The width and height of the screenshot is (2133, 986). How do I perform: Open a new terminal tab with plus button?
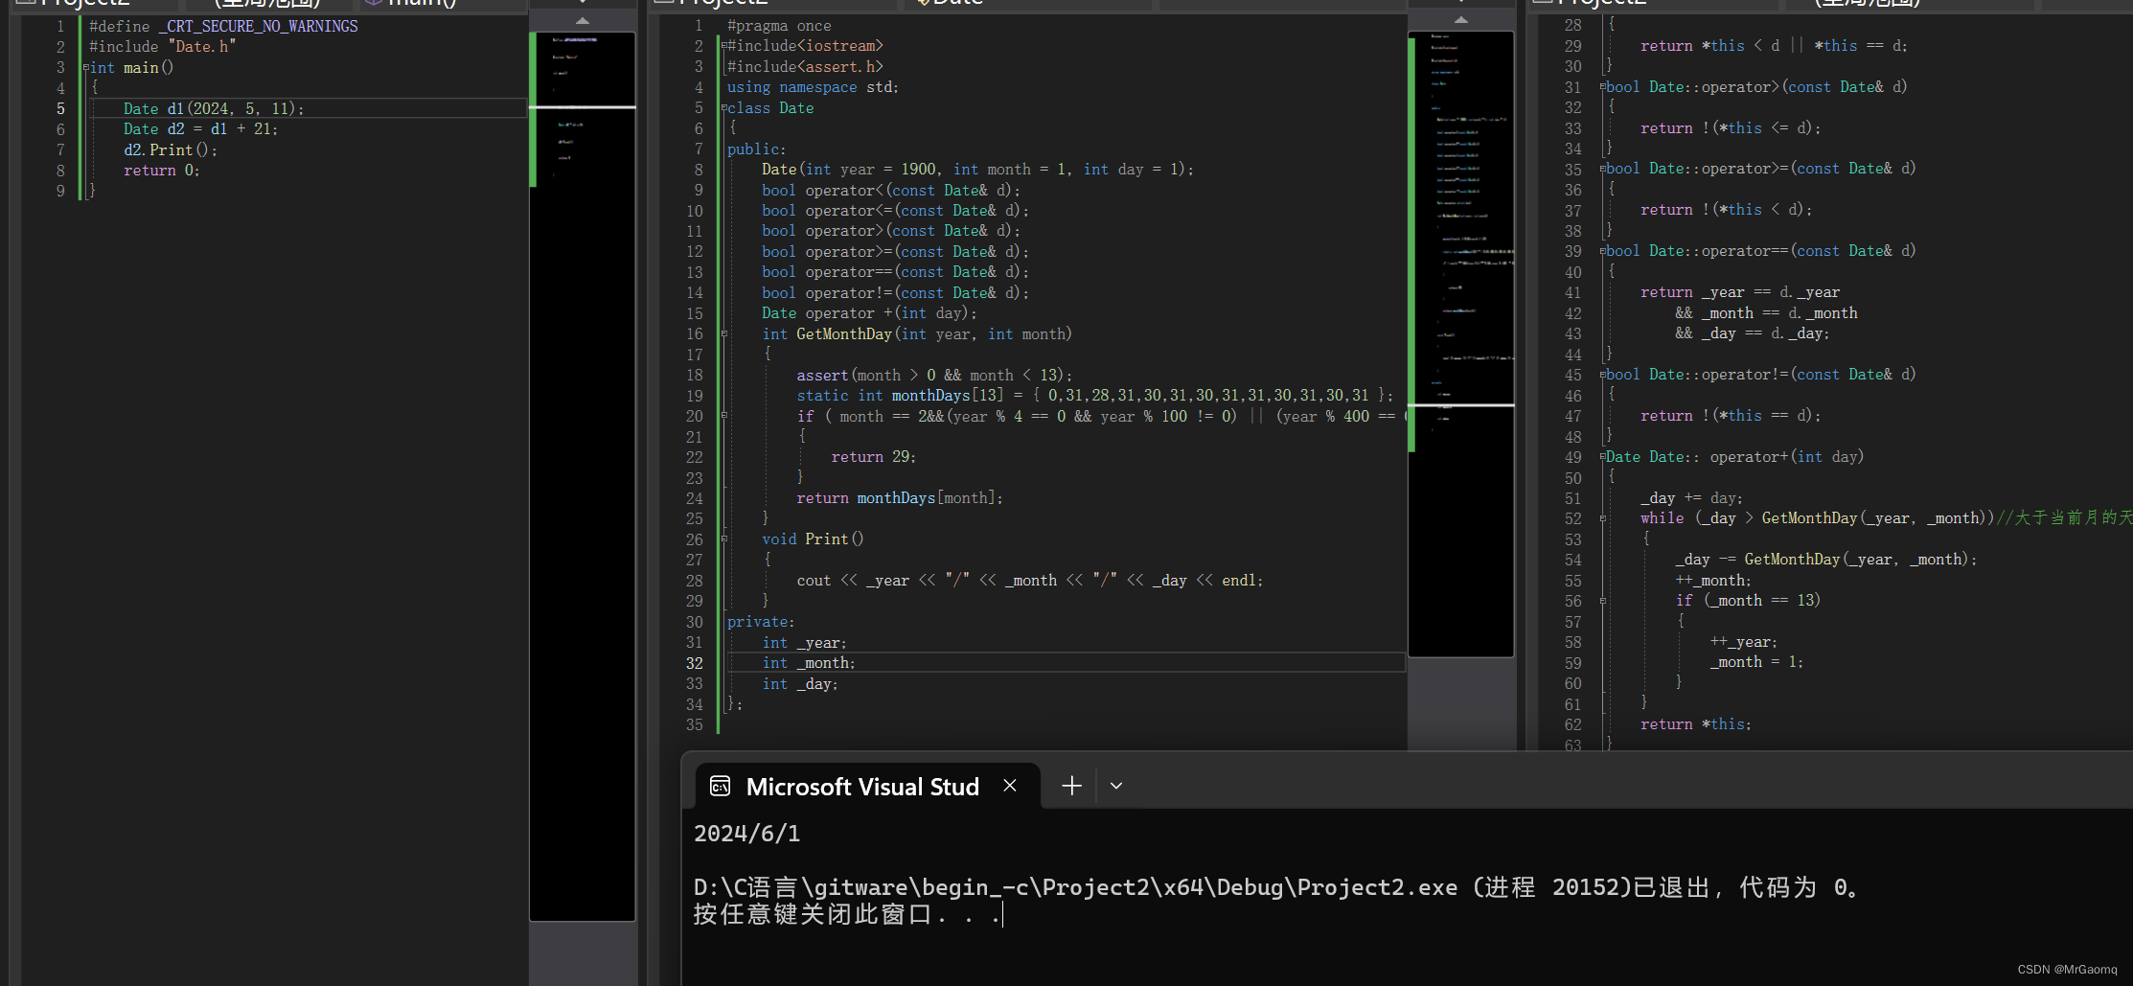click(x=1071, y=786)
